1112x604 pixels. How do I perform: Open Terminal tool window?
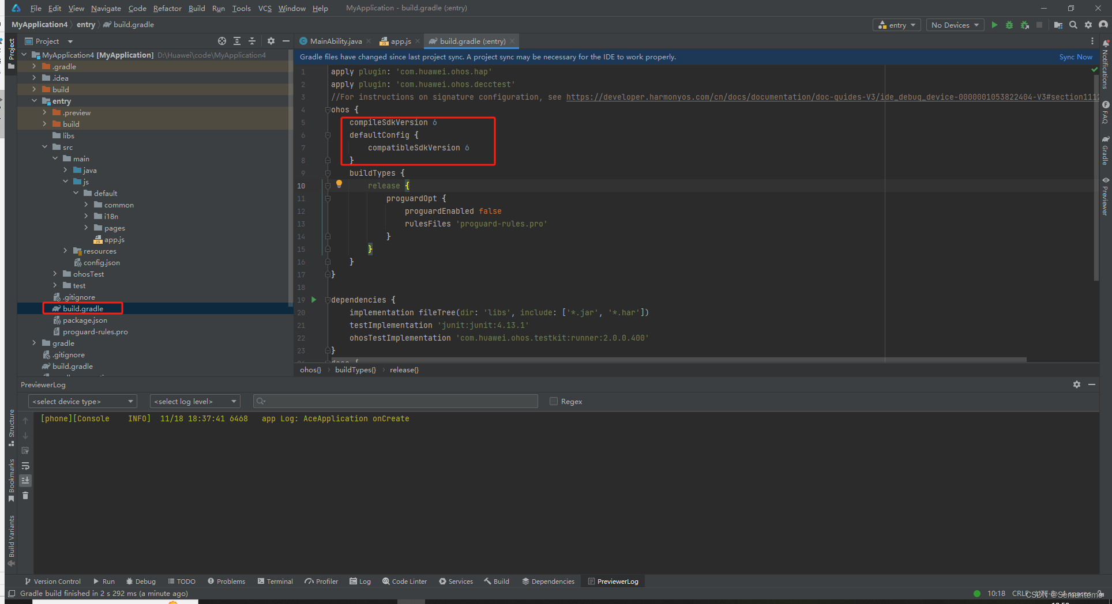pos(275,581)
